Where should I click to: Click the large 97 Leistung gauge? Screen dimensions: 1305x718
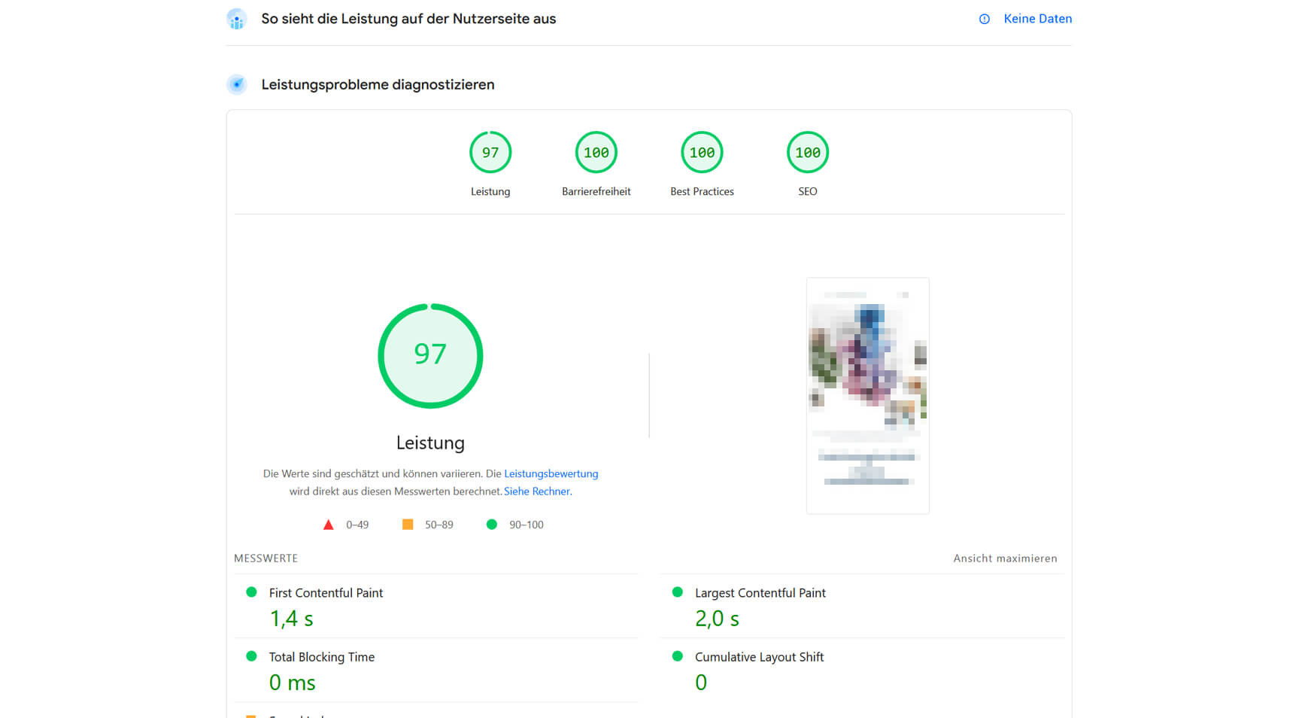pyautogui.click(x=430, y=356)
